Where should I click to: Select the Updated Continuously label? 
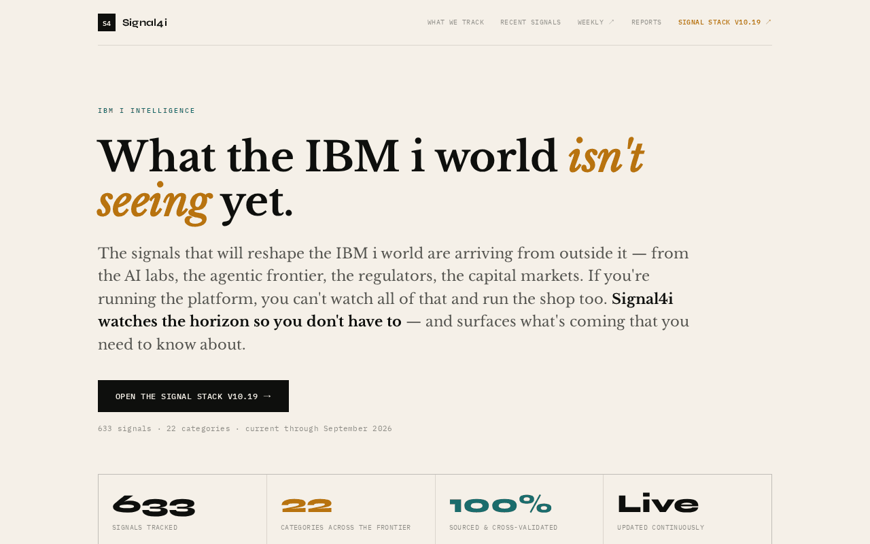(x=661, y=528)
